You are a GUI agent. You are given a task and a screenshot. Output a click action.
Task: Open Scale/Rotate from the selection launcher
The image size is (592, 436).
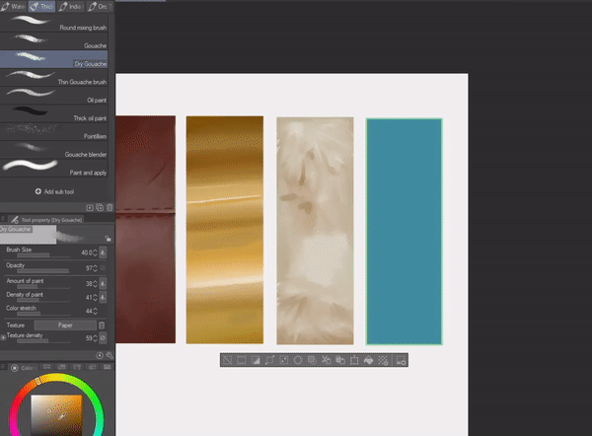click(354, 360)
